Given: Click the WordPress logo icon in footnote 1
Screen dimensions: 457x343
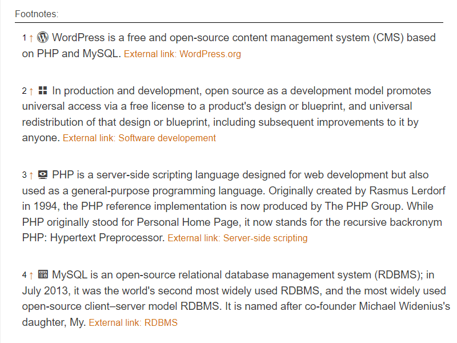Looking at the screenshot, I should [43, 38].
